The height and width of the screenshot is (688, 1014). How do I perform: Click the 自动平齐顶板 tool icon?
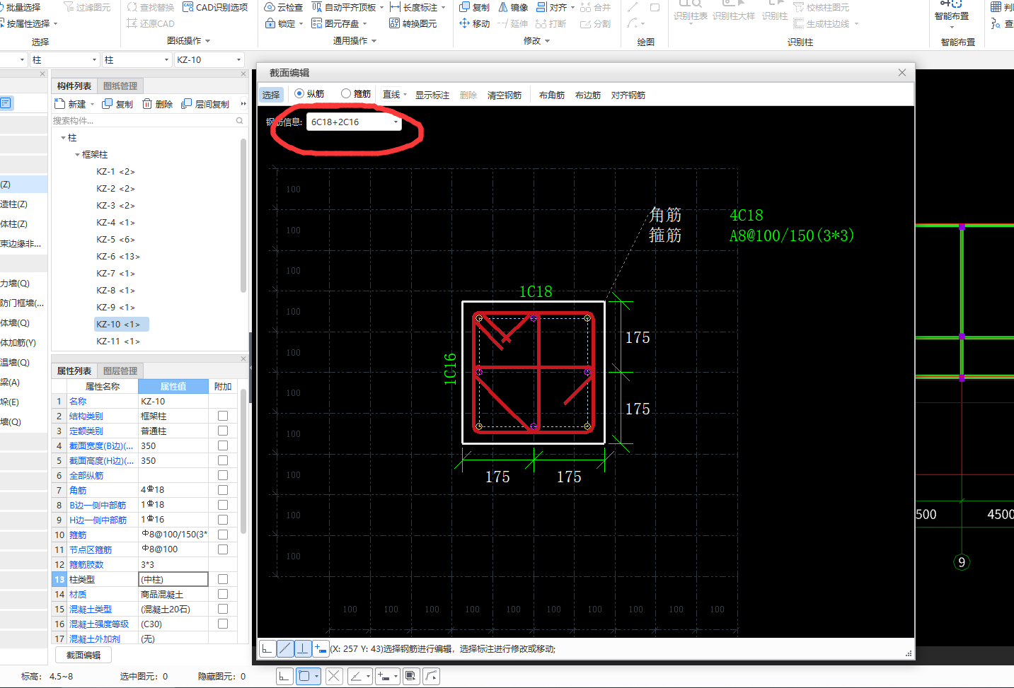tap(316, 7)
